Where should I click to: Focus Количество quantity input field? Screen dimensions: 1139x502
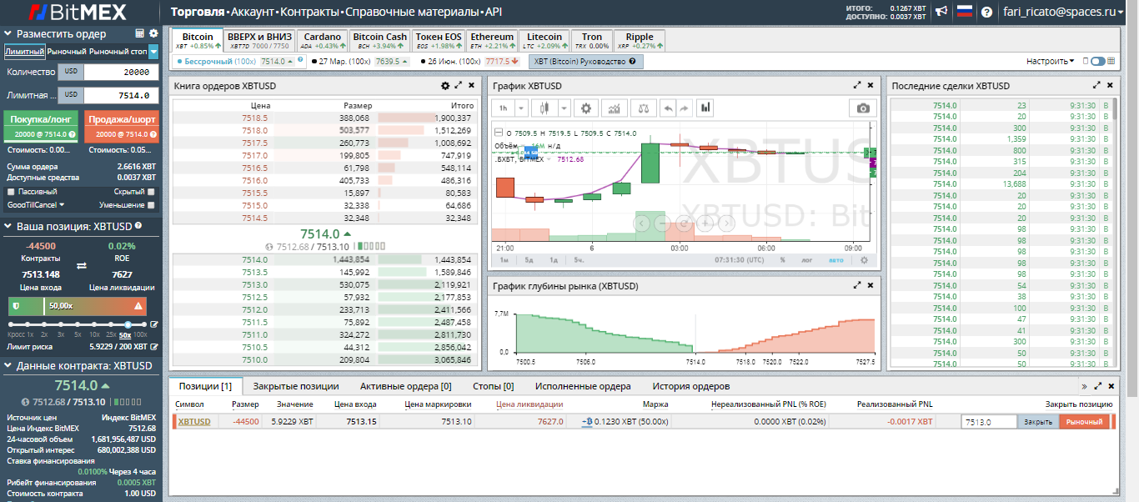[x=121, y=73]
